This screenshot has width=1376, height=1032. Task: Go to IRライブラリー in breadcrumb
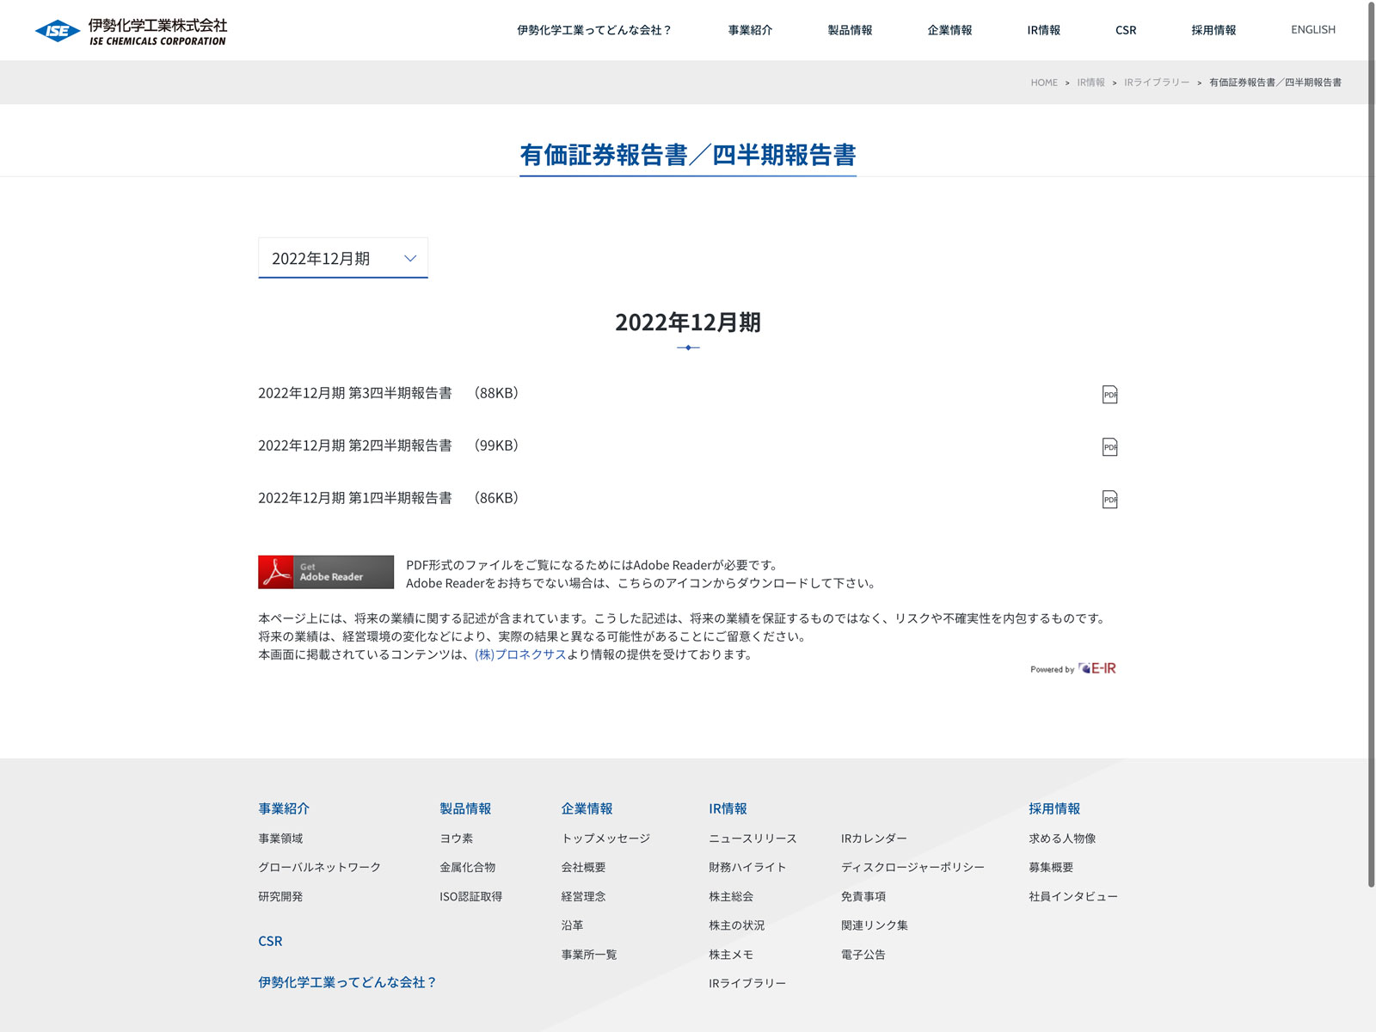coord(1157,83)
